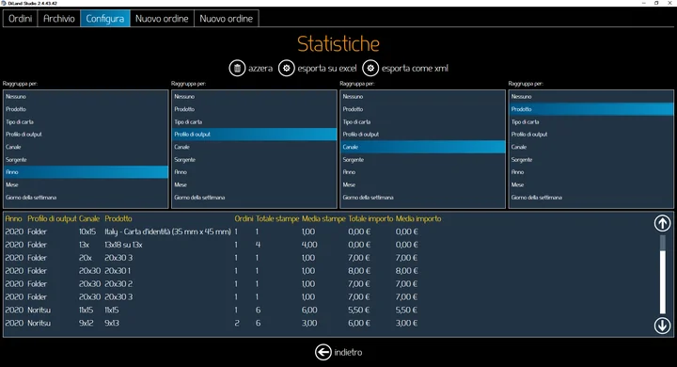Select Giorno della settimana in first grouping list

point(86,197)
